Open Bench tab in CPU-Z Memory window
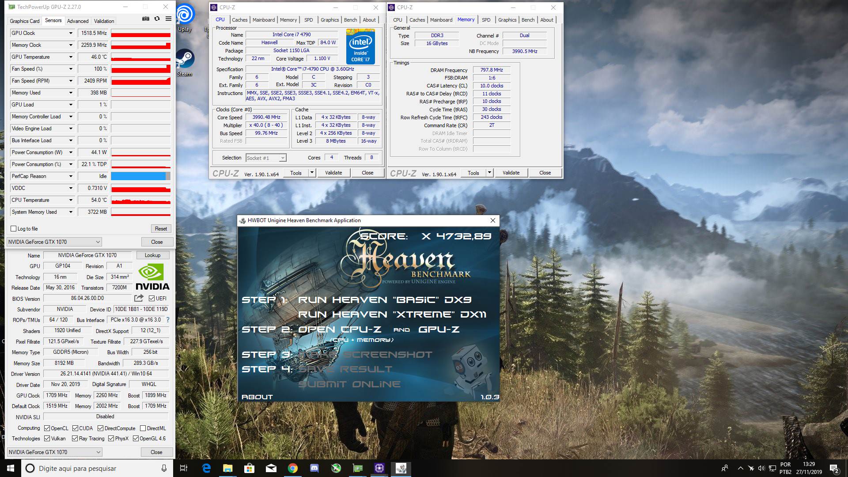848x477 pixels. click(528, 20)
